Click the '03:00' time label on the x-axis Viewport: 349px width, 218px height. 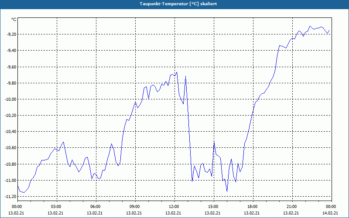[x=57, y=207]
